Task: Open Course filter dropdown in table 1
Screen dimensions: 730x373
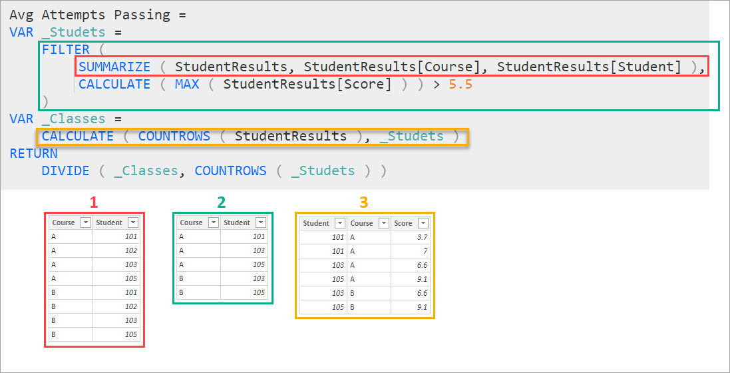Action: pyautogui.click(x=86, y=222)
